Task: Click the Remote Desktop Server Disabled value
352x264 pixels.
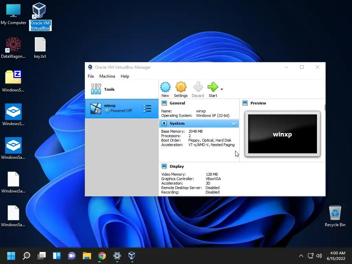Action: click(212, 188)
